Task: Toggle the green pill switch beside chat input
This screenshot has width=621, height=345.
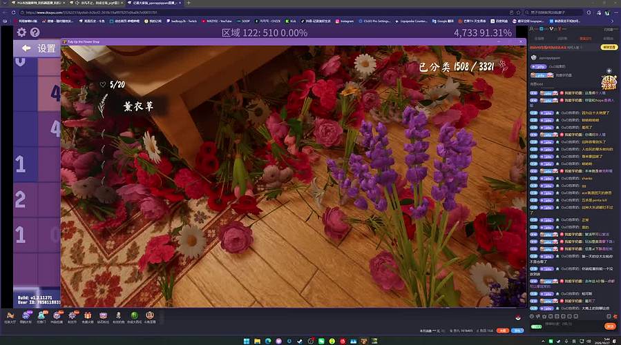Action: click(x=536, y=327)
